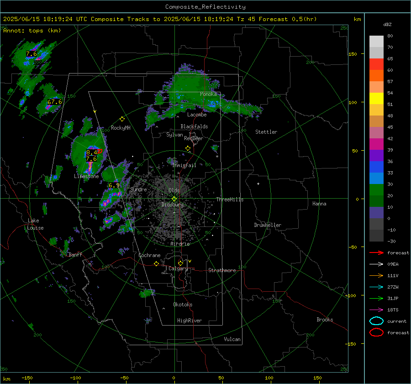Click the Vulcan city label
The height and width of the screenshot is (384, 411).
pyautogui.click(x=232, y=339)
